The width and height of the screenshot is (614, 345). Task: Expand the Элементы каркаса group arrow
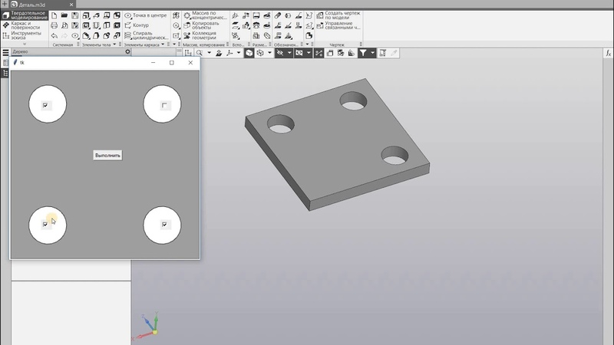(x=163, y=44)
